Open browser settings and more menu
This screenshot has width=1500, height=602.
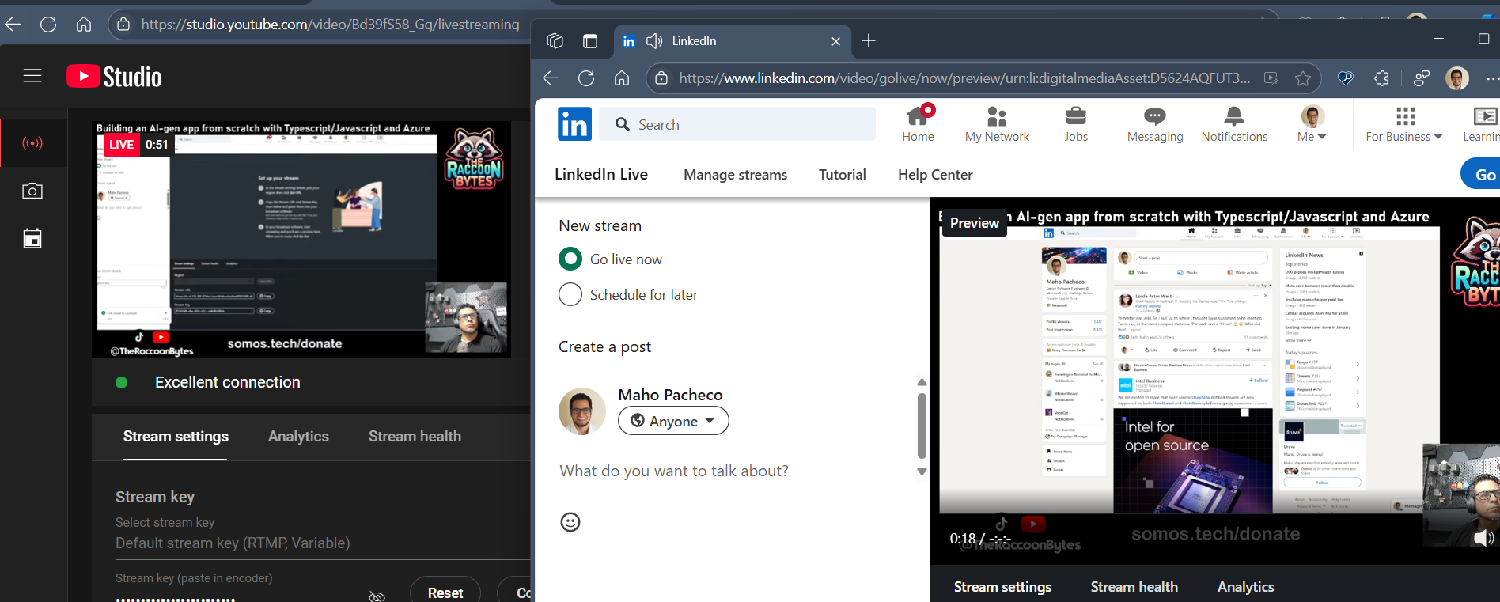pos(1492,78)
